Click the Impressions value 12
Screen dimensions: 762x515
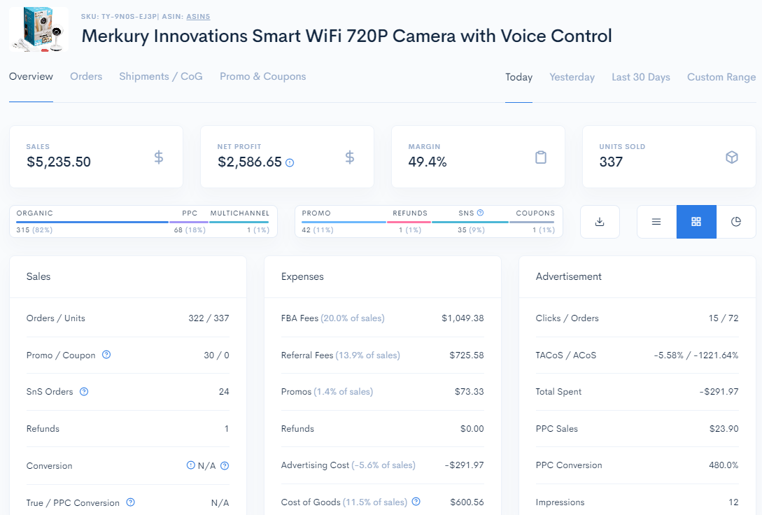click(734, 502)
